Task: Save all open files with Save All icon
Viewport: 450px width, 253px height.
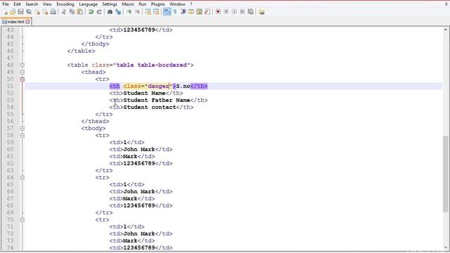Action: (x=29, y=12)
